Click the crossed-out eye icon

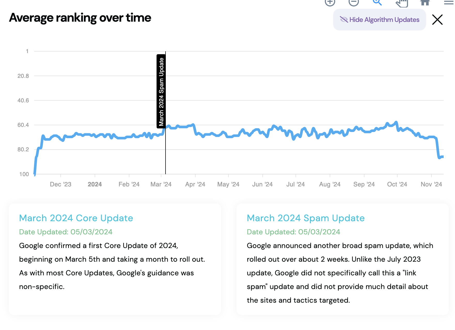344,20
